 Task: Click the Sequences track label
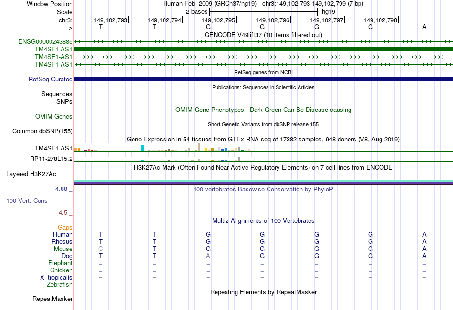pyautogui.click(x=57, y=94)
